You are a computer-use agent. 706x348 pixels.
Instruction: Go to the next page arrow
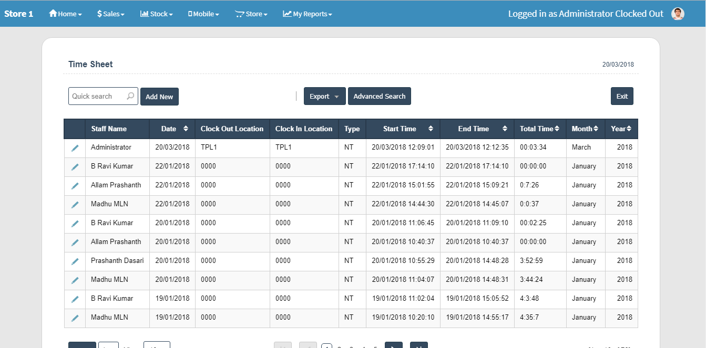(x=393, y=345)
